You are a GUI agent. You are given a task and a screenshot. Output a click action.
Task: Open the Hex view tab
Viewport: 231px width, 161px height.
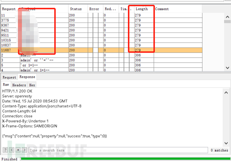[x=32, y=85]
